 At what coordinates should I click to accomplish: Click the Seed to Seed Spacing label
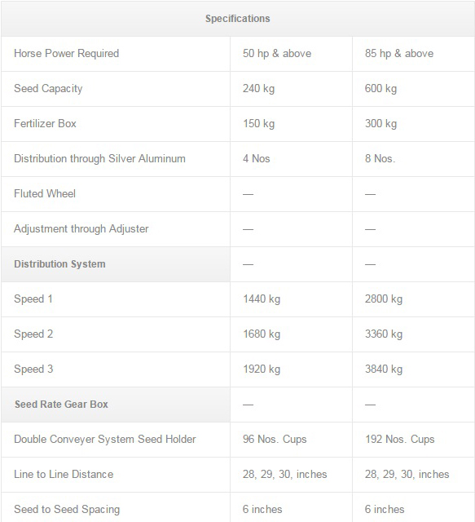tap(67, 509)
